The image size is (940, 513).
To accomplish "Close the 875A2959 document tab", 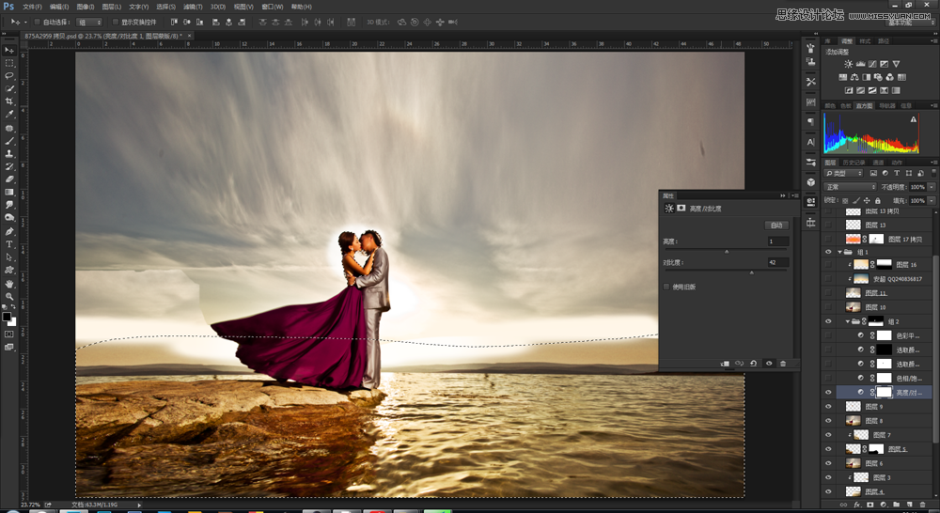I will (x=190, y=36).
